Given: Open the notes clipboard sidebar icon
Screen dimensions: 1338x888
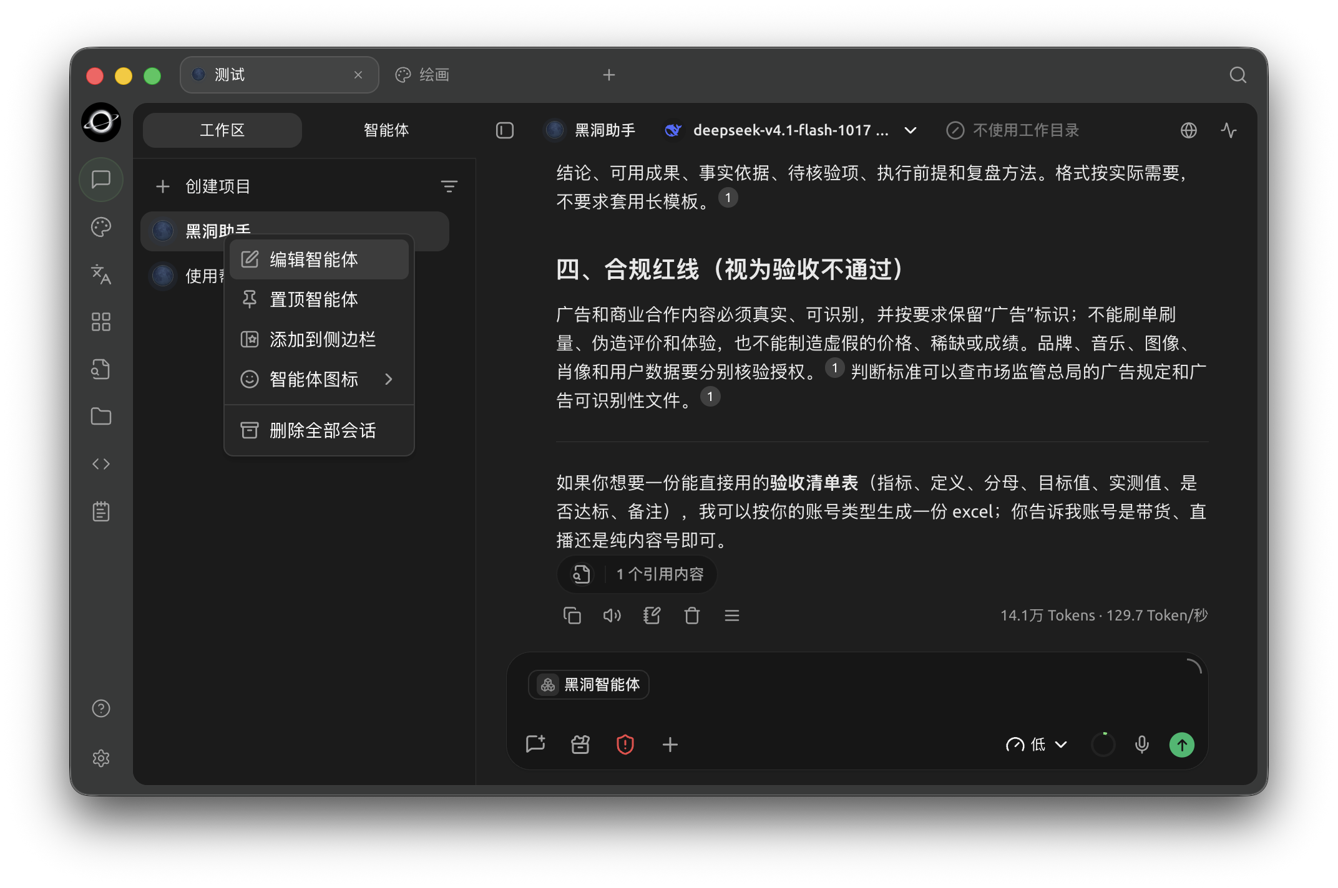Looking at the screenshot, I should 101,511.
